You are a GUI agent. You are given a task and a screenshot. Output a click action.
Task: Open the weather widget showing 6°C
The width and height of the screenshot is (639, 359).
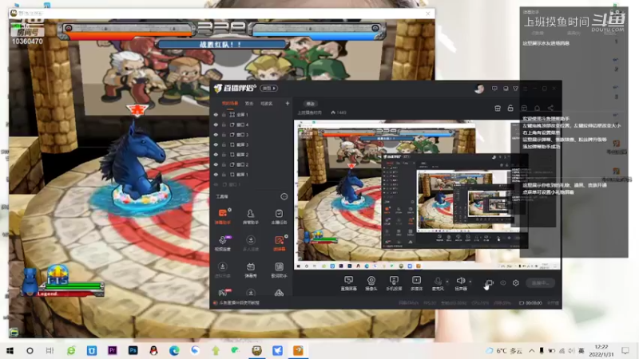(x=505, y=350)
